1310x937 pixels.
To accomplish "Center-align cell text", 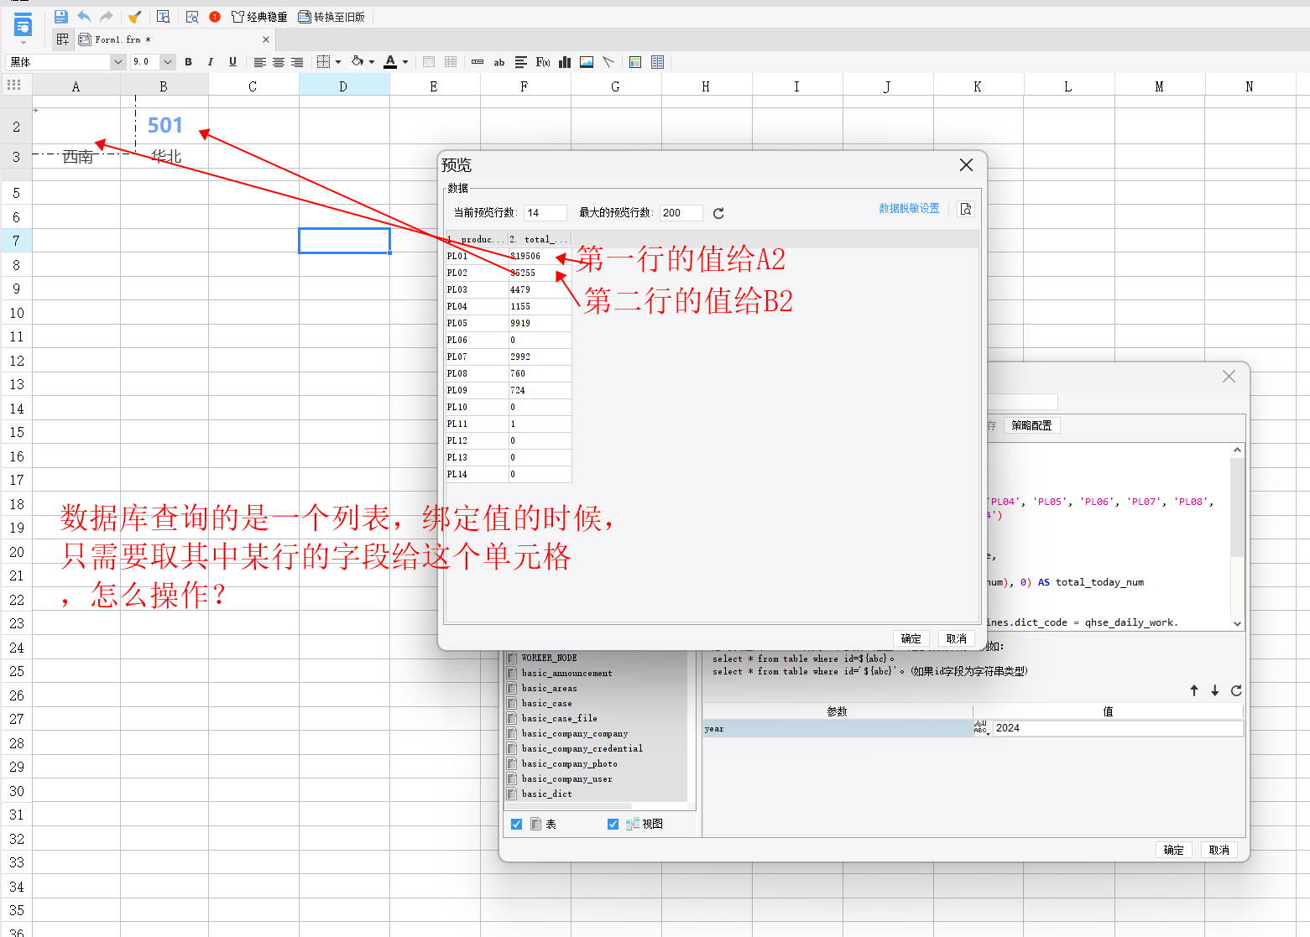I will point(279,62).
